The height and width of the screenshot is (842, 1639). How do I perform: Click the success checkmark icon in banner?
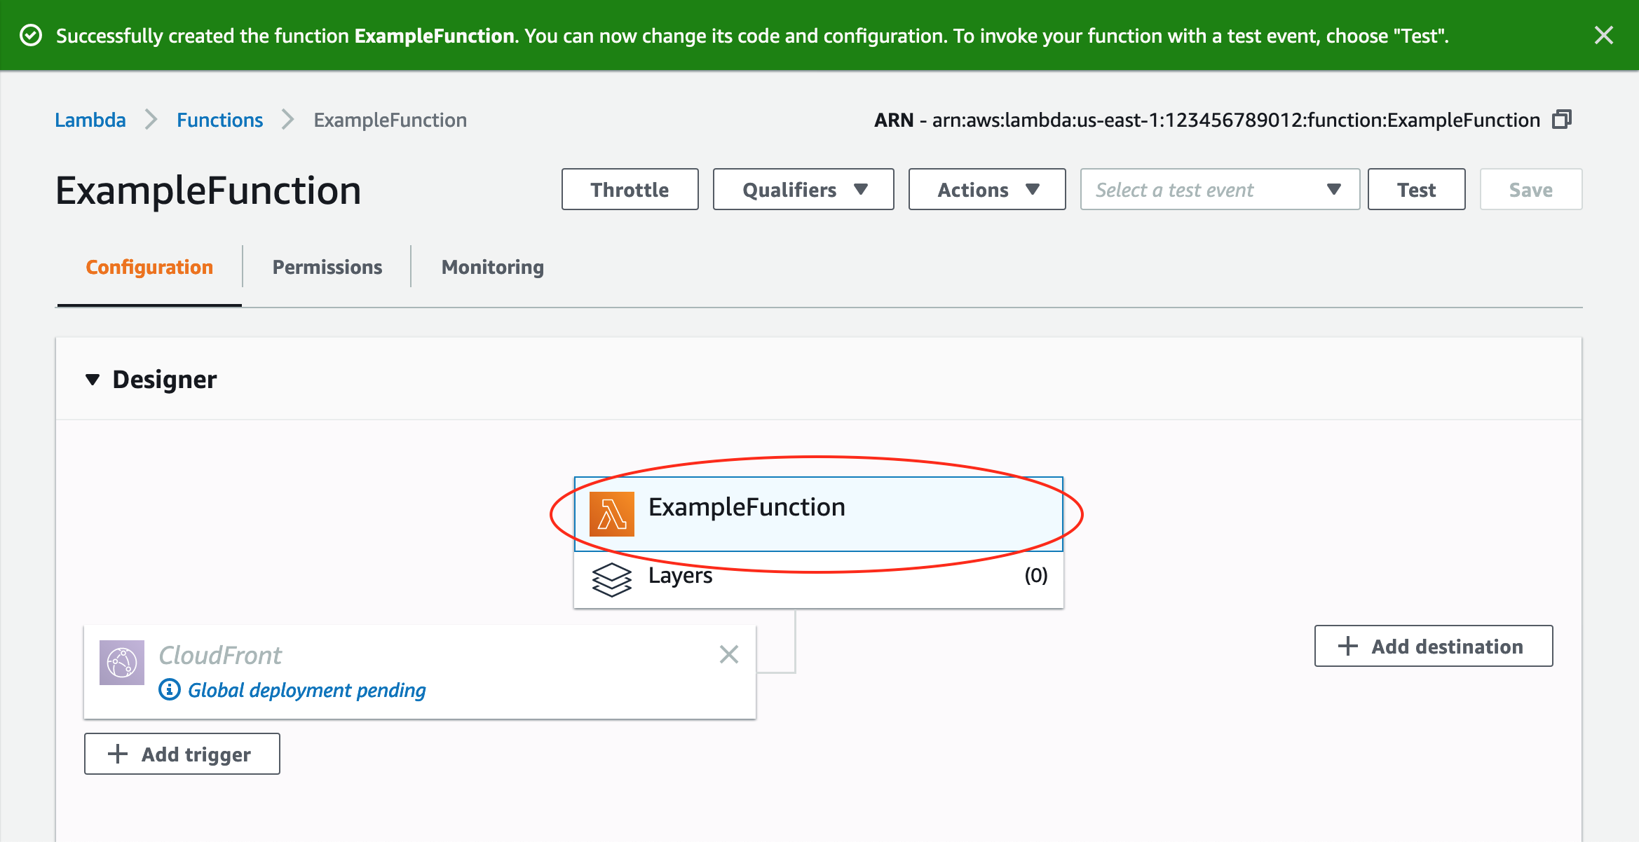31,35
